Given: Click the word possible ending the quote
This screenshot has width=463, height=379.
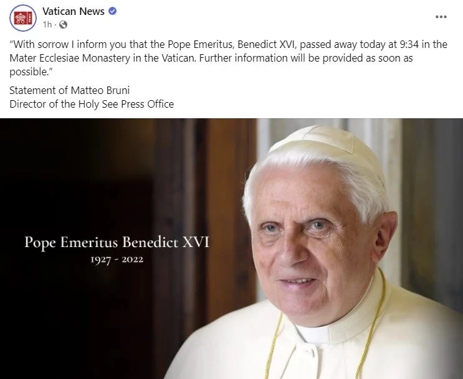Looking at the screenshot, I should click(x=28, y=72).
